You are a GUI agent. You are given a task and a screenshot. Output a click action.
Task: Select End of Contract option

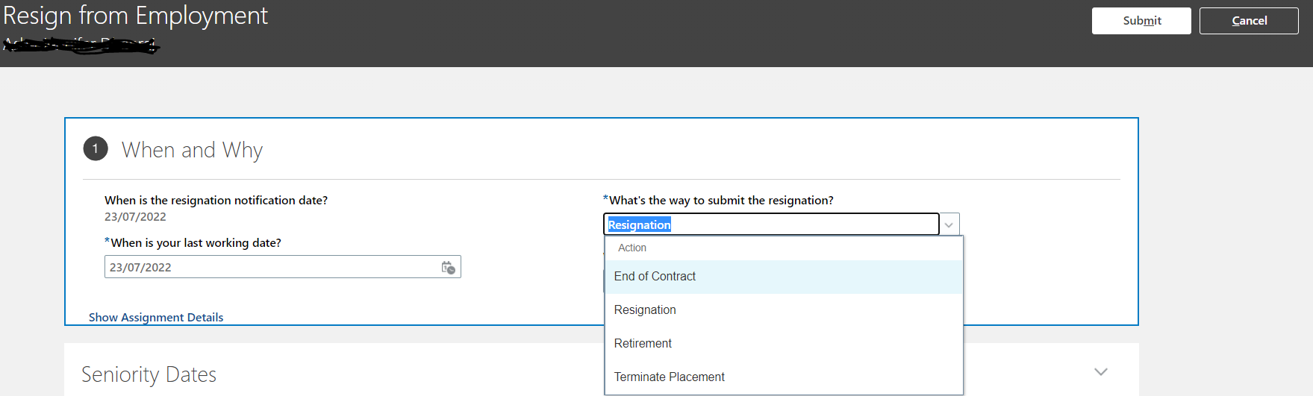[784, 277]
